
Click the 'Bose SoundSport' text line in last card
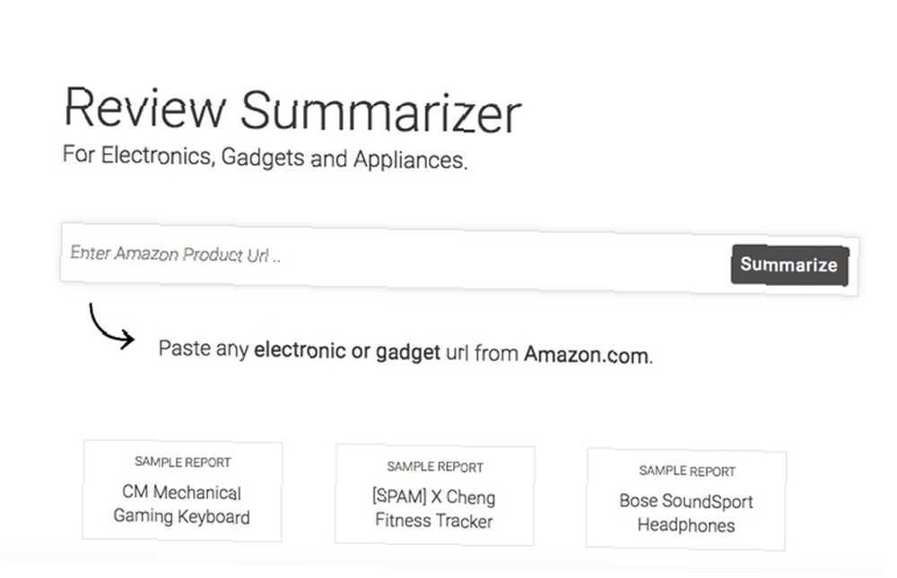tap(686, 501)
